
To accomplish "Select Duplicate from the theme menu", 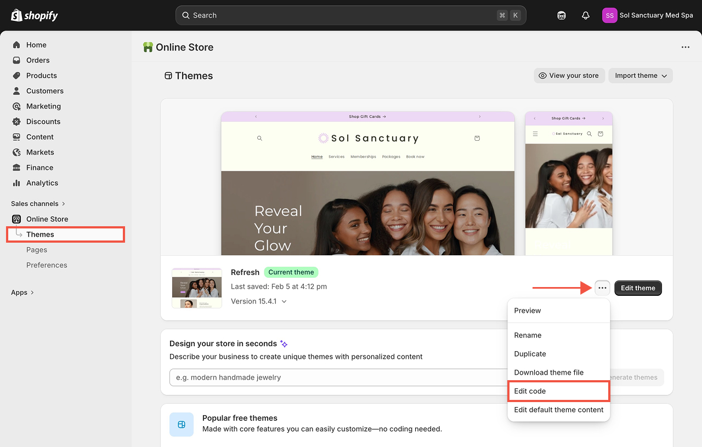I will [x=559, y=354].
